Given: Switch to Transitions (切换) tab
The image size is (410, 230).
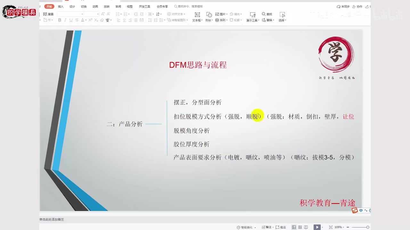Looking at the screenshot, I should (x=84, y=6).
